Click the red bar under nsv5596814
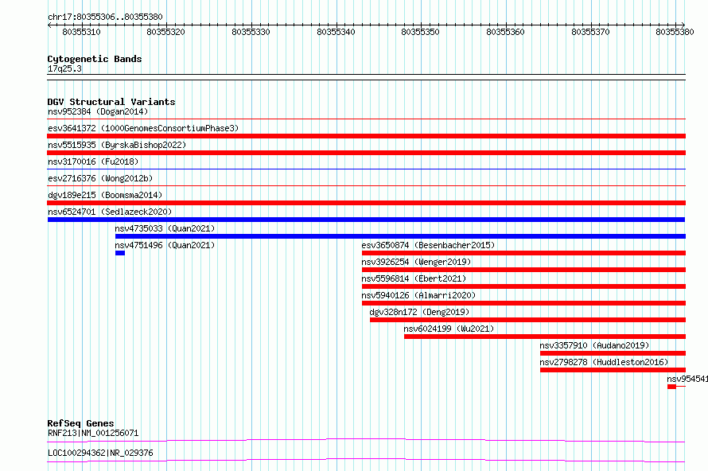The width and height of the screenshot is (708, 471). (x=523, y=286)
